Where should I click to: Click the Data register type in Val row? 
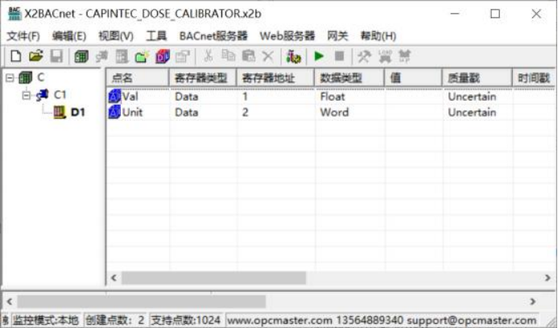(187, 97)
